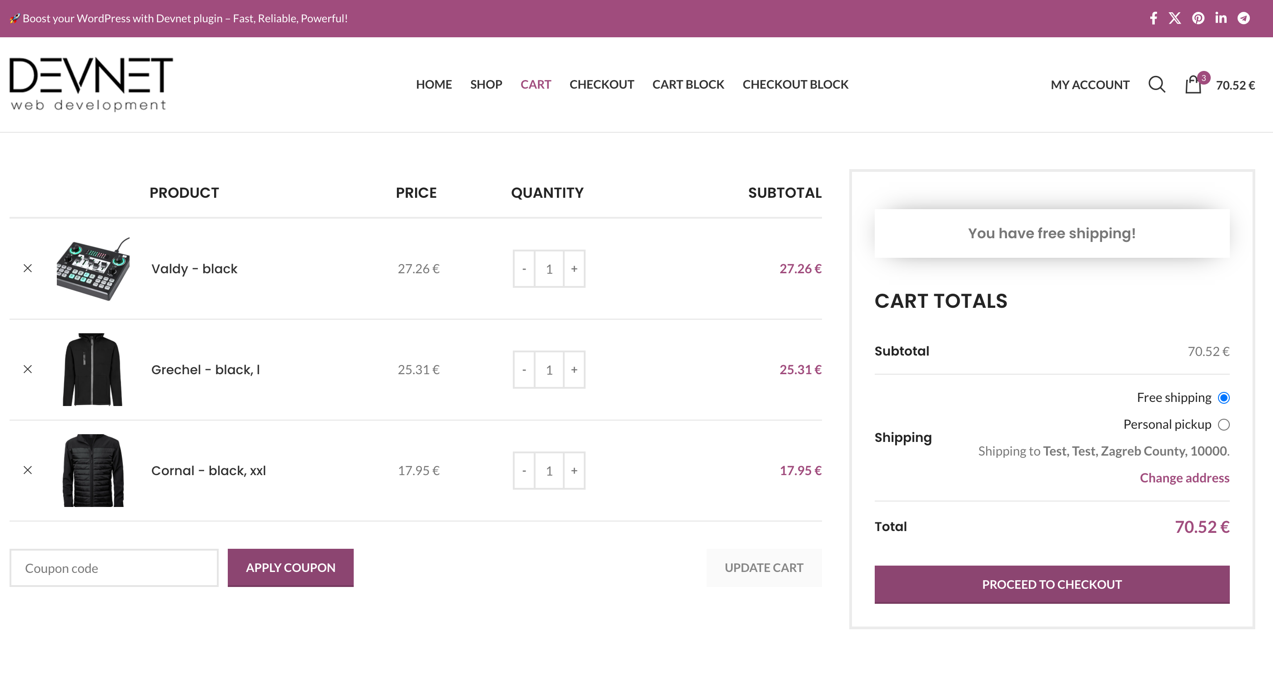Remove Valdy - black from cart
Viewport: 1273px width, 682px height.
coord(28,268)
